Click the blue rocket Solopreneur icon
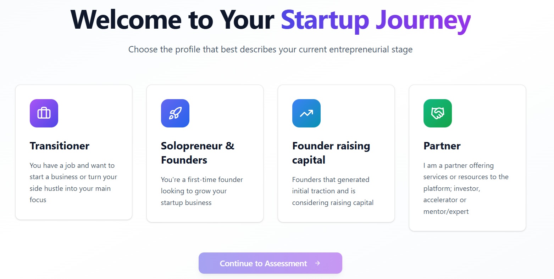This screenshot has height=279, width=554. point(175,113)
